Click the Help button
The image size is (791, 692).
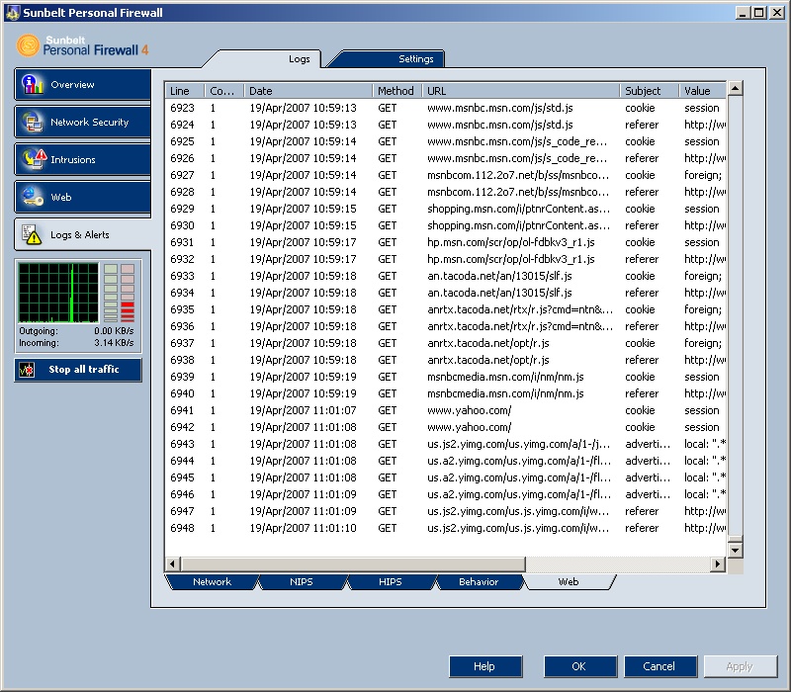coord(484,666)
